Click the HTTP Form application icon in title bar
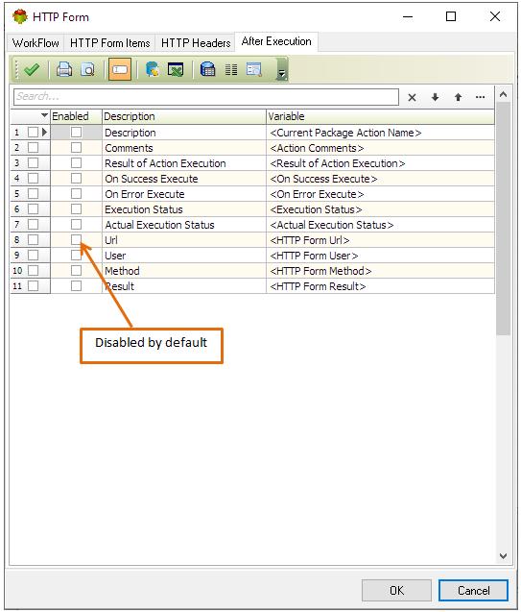This screenshot has height=612, width=521. tap(19, 16)
